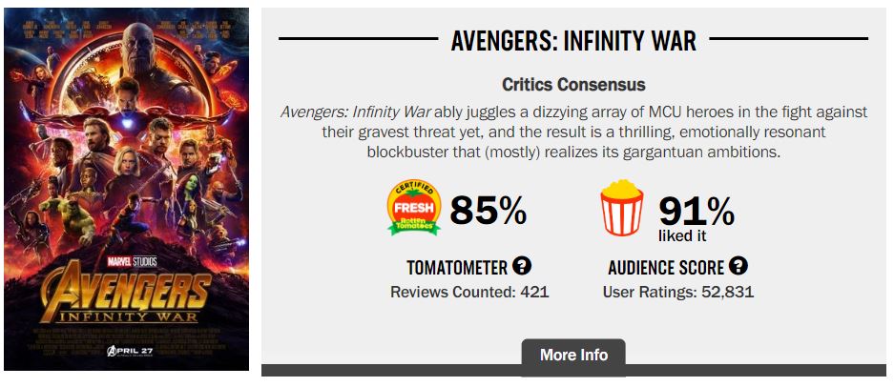Click the Critics Consensus heading
The width and height of the screenshot is (894, 387).
[x=573, y=85]
